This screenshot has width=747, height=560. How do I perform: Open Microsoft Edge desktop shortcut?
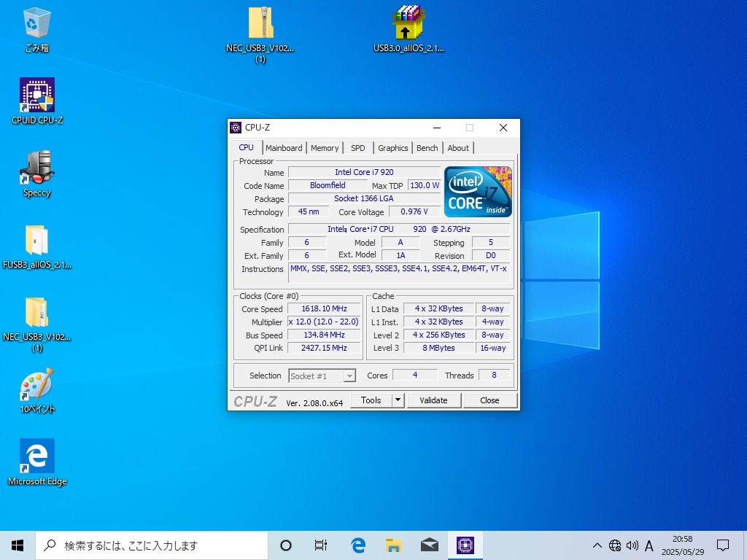(x=37, y=462)
